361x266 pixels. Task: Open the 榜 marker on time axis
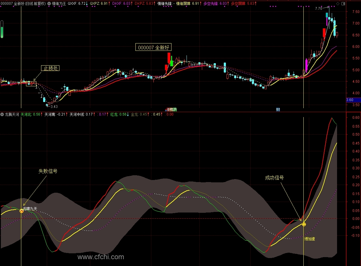click(x=171, y=110)
